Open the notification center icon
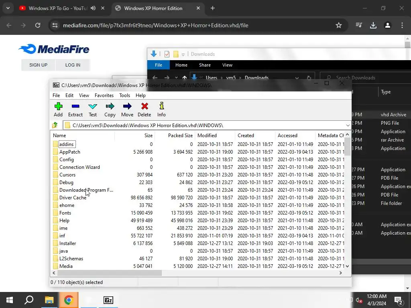The height and width of the screenshot is (308, 411). 399,300
